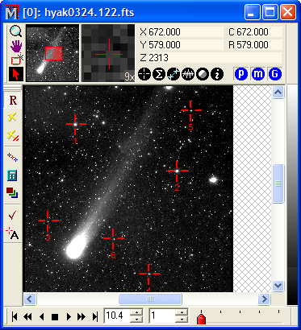
Task: Decrease the frame step value spinner
Action: tap(182, 320)
